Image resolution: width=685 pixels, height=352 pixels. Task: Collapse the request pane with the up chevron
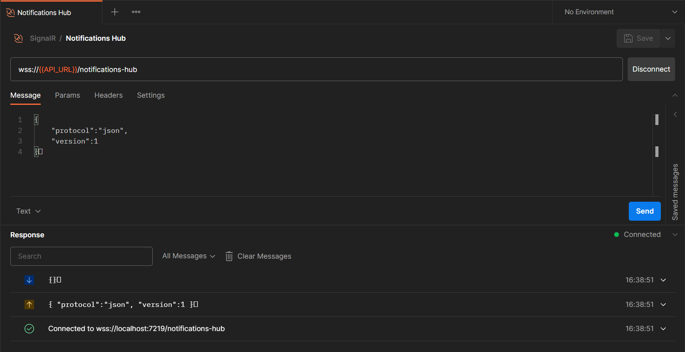[675, 95]
